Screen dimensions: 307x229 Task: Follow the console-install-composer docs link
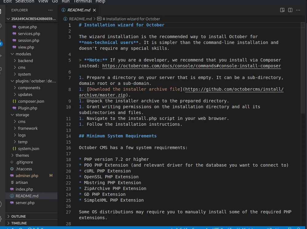191,66
